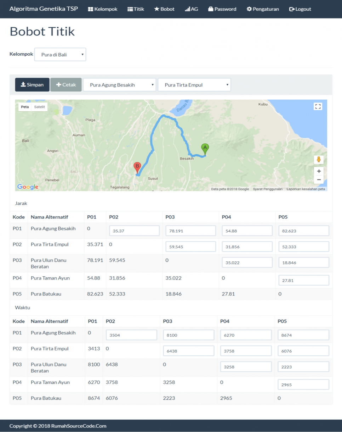Open the Pura Agung Besakih origin dropdown
Image resolution: width=342 pixels, height=432 pixels.
(x=119, y=85)
